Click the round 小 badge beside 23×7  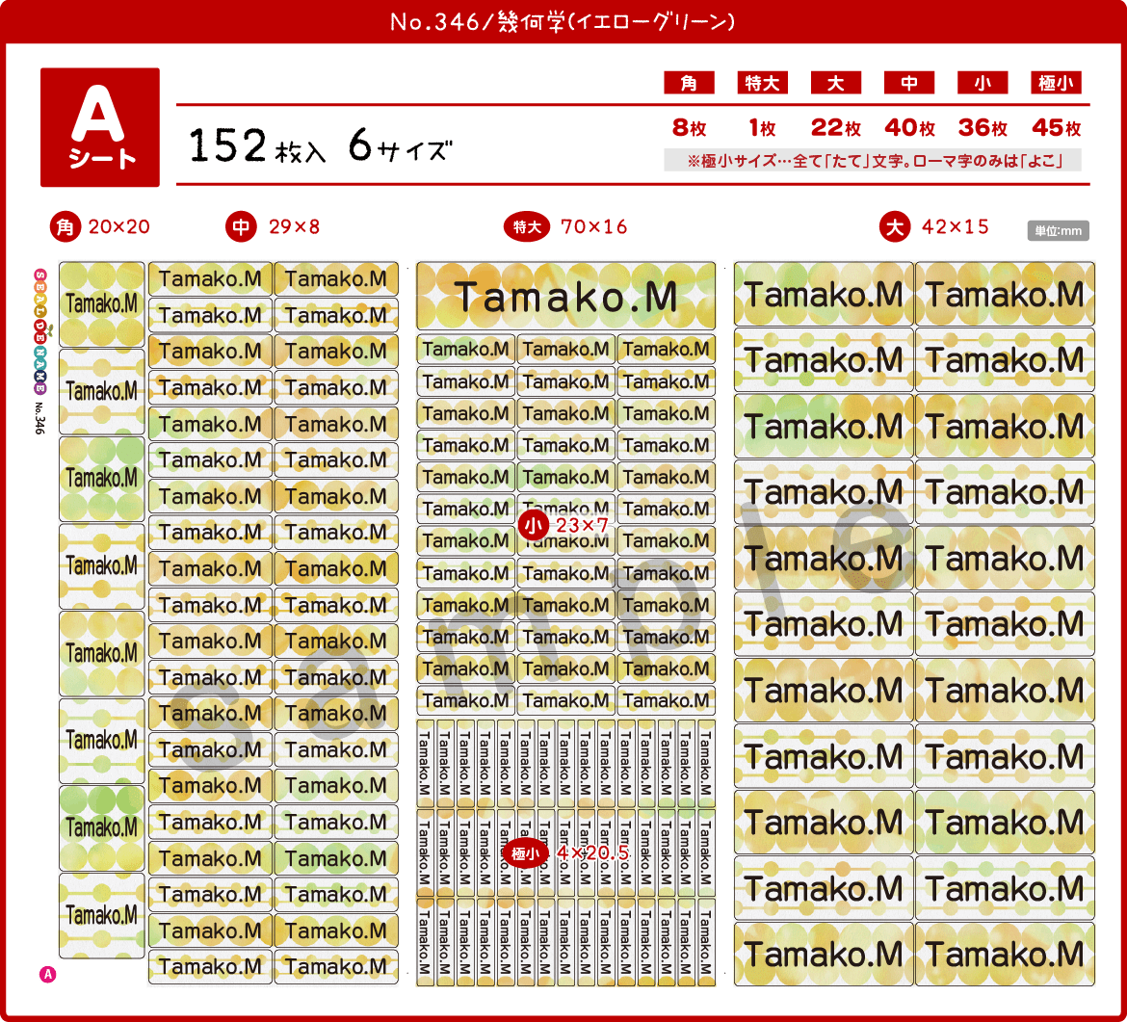tap(534, 525)
